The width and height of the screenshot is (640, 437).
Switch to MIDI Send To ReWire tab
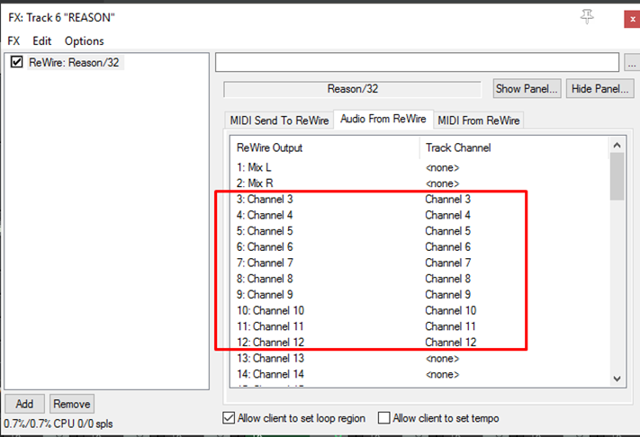279,120
